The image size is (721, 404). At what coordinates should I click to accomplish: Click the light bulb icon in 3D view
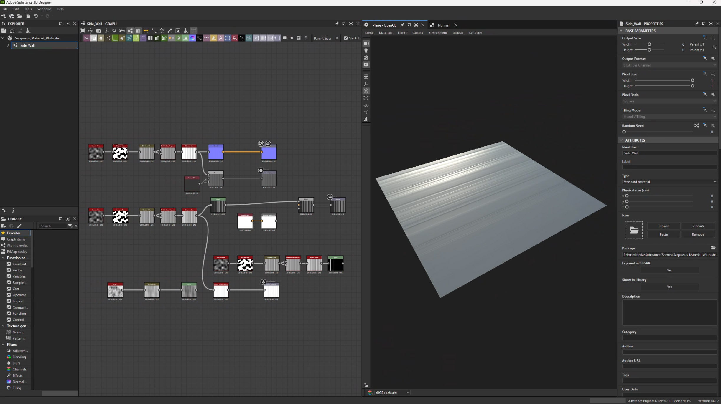366,51
